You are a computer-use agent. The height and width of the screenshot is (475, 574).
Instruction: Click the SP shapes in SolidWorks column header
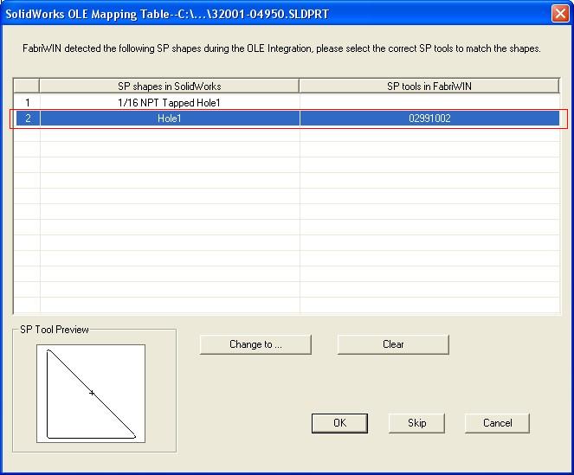(169, 87)
